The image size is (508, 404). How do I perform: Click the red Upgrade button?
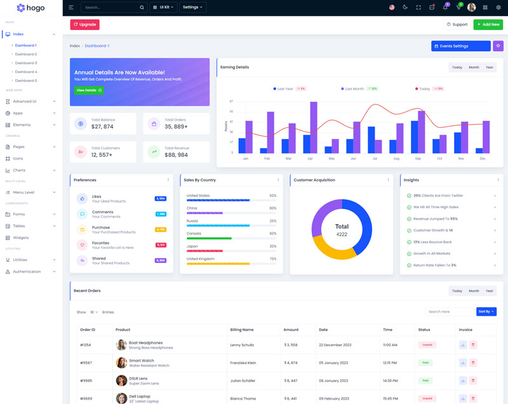point(84,24)
